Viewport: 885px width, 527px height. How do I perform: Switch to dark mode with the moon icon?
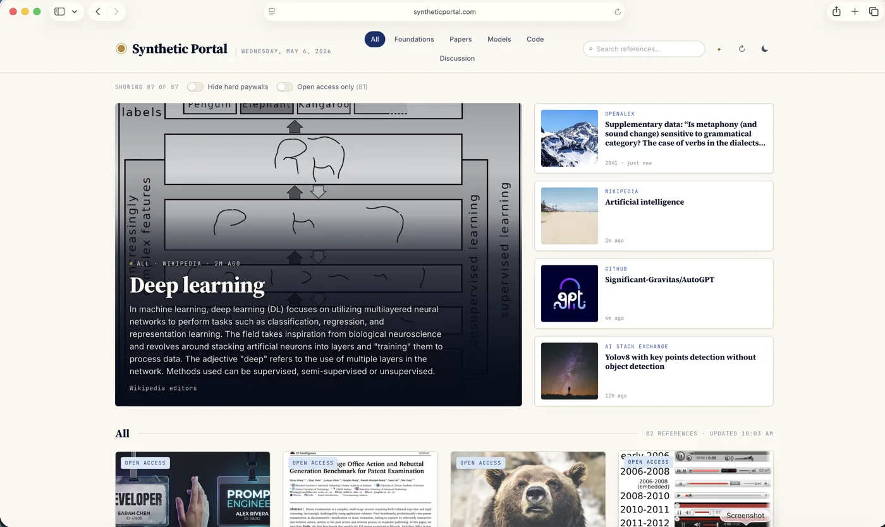(764, 49)
